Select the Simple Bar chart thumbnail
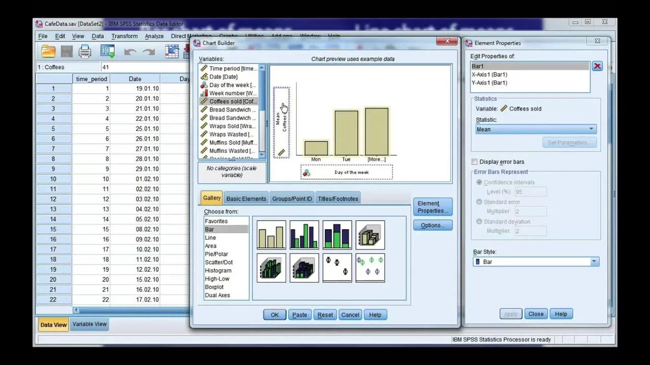650x365 pixels. coord(271,235)
